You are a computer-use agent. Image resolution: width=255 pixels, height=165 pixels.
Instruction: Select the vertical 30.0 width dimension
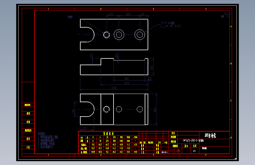pyautogui.click(x=155, y=110)
